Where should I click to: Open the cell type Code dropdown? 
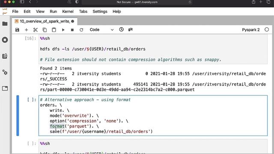point(101,30)
